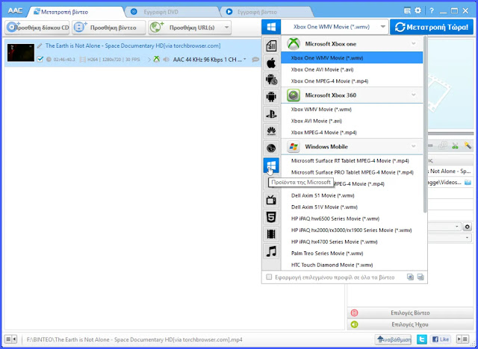This screenshot has height=349, width=478.
Task: Choose Microsoft Surface RT Tablet MPEG-4 Movie
Action: click(x=352, y=160)
